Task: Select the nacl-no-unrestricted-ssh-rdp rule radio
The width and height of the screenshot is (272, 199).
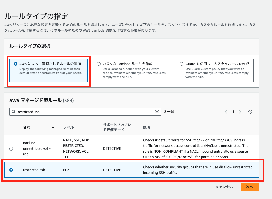Action: (x=11, y=149)
